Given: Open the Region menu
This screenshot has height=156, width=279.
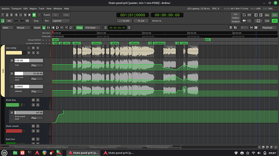Looking at the screenshot, I should 33,8.
